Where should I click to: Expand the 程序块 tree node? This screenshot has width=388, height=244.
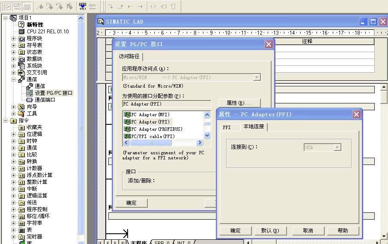(x=14, y=38)
